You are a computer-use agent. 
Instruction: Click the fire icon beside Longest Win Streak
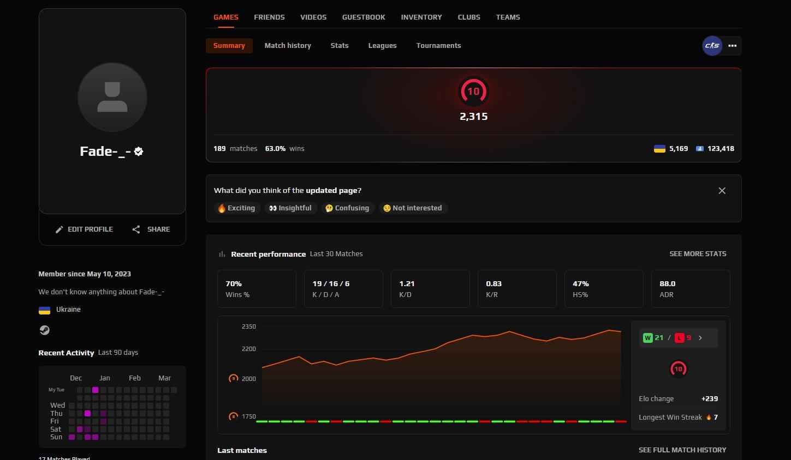coord(708,417)
